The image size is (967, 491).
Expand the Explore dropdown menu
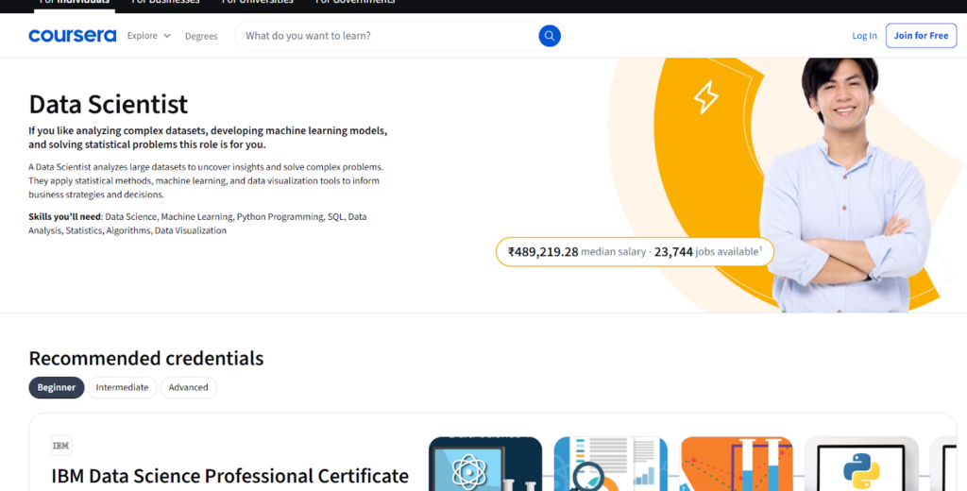pos(149,36)
